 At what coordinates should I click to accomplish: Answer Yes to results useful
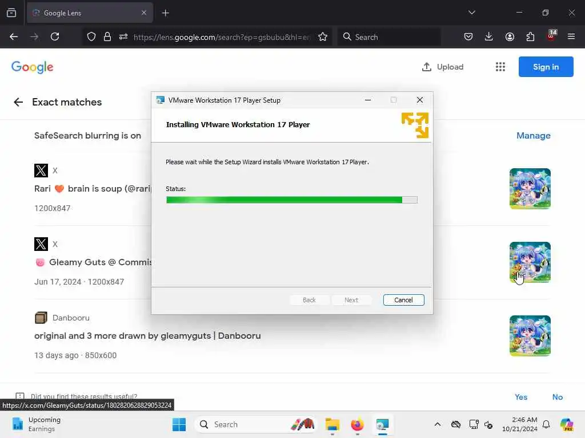(x=521, y=397)
